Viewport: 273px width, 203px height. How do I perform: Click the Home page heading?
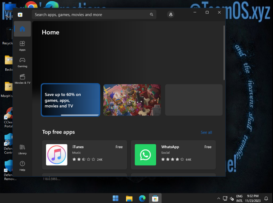pos(51,32)
